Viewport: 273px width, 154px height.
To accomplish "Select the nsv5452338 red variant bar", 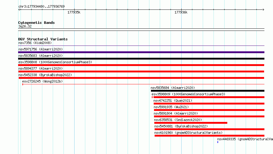I will pyautogui.click(x=141, y=78).
